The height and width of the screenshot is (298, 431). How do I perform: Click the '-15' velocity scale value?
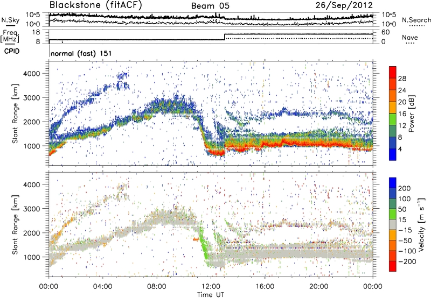click(x=405, y=230)
